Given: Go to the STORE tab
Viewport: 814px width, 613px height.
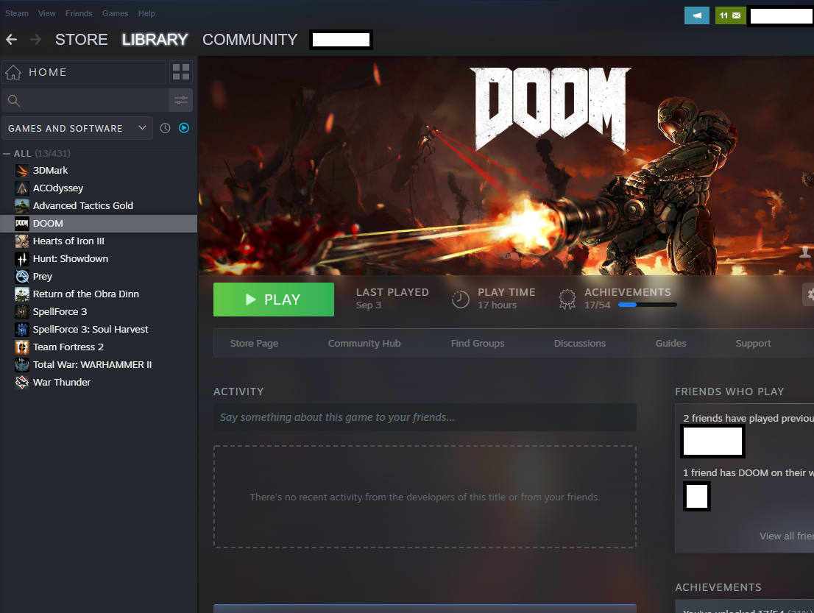Looking at the screenshot, I should [82, 40].
